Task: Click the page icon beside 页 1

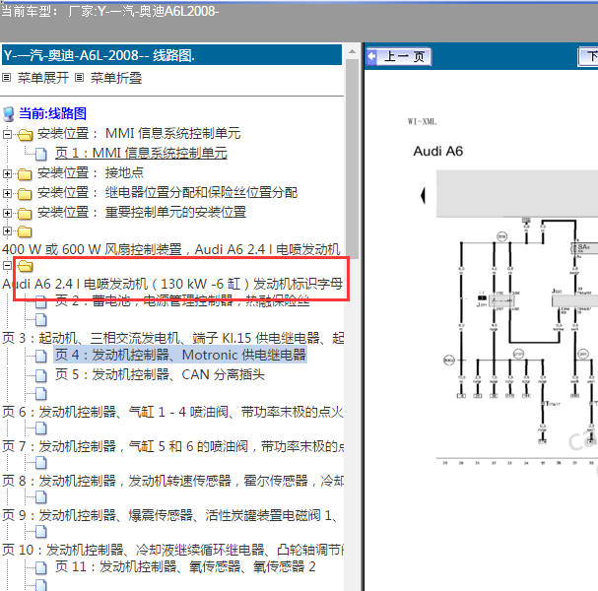Action: click(41, 154)
